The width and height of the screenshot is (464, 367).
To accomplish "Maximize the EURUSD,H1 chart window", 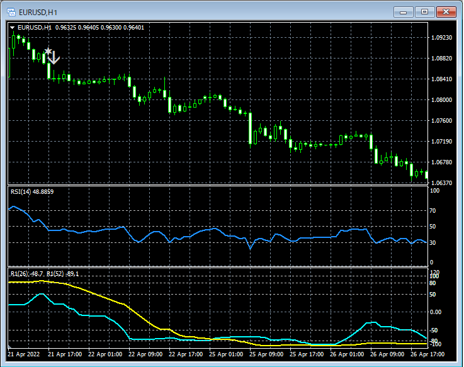I will [x=424, y=11].
